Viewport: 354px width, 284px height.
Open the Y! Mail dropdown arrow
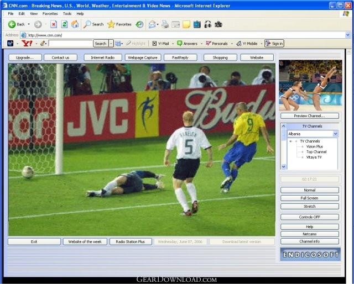(173, 44)
